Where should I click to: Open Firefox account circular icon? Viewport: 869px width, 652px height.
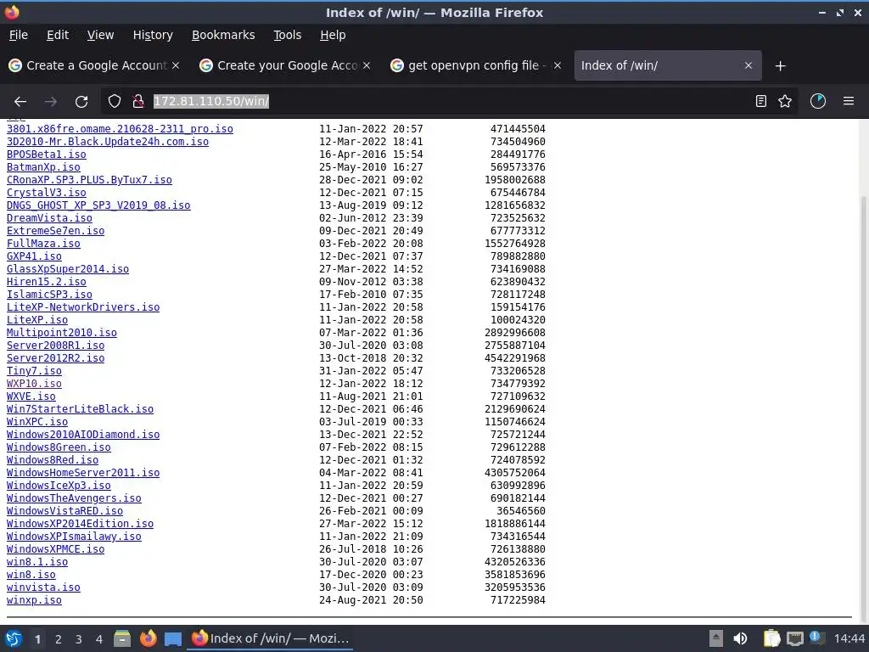(x=818, y=102)
